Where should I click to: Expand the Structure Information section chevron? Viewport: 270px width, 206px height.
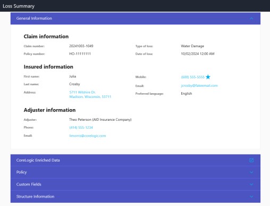click(x=251, y=196)
